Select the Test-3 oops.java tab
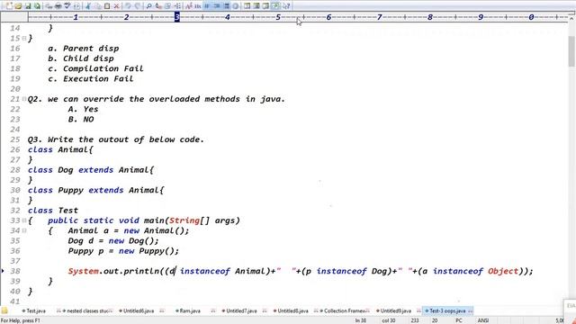The width and height of the screenshot is (576, 324). pyautogui.click(x=447, y=310)
